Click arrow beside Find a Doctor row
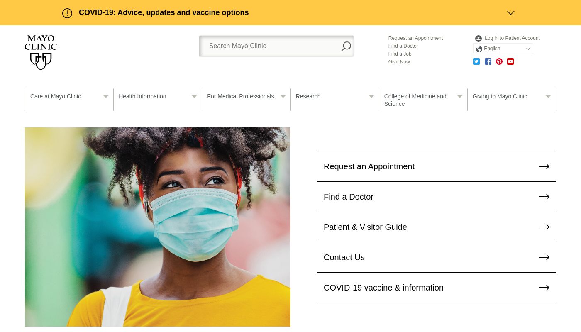The height and width of the screenshot is (332, 581). pyautogui.click(x=544, y=197)
